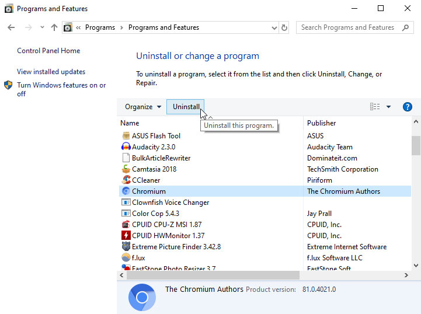
Task: Select the CPUID CPU-Z MSI 1.87 entry
Action: (x=167, y=224)
